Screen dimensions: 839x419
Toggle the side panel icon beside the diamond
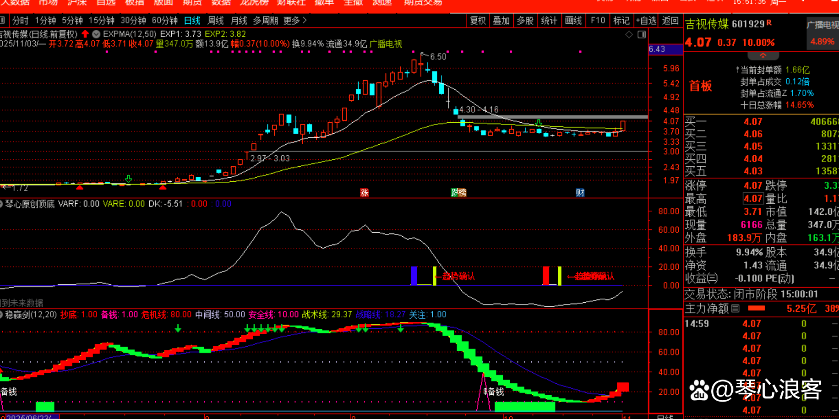point(642,34)
